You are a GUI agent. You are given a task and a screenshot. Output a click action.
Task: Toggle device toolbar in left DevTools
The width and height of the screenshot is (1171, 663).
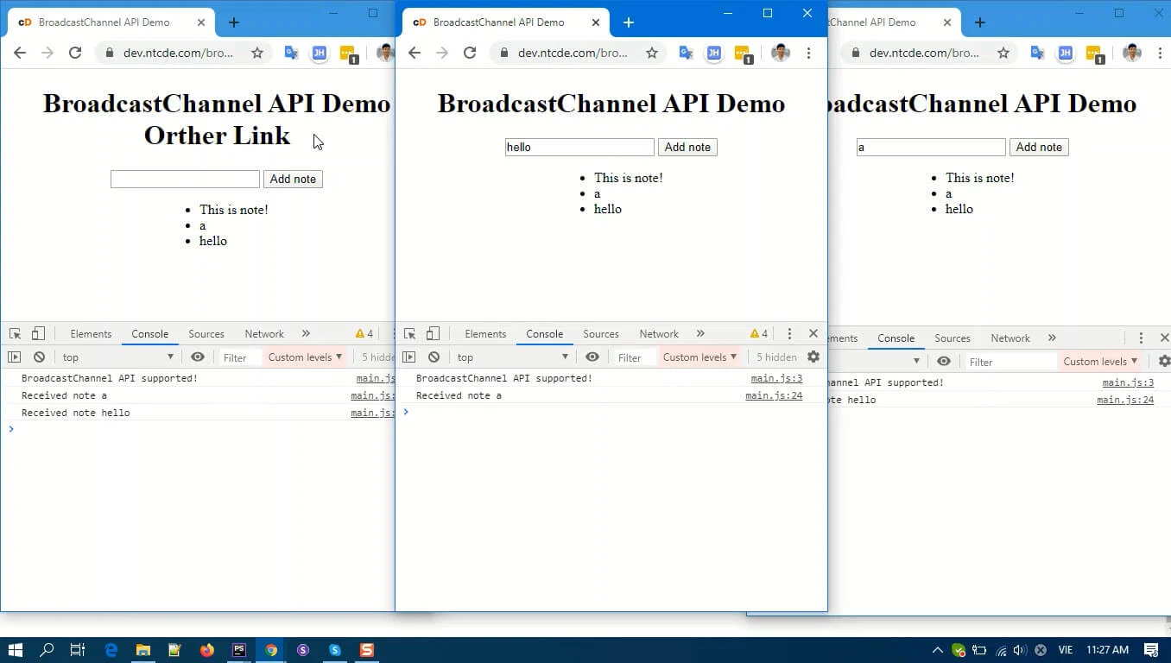point(38,334)
